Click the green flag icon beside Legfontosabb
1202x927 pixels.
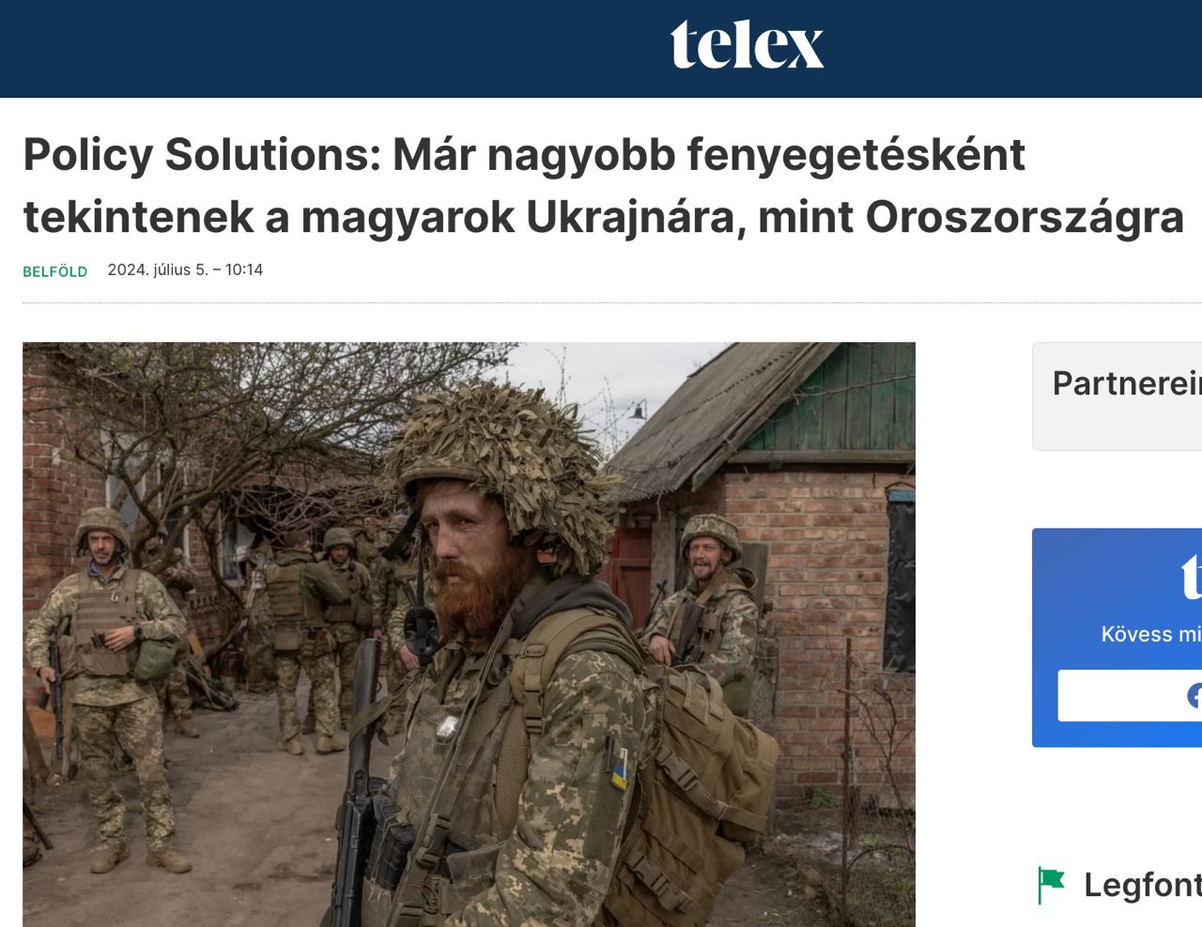[1052, 885]
